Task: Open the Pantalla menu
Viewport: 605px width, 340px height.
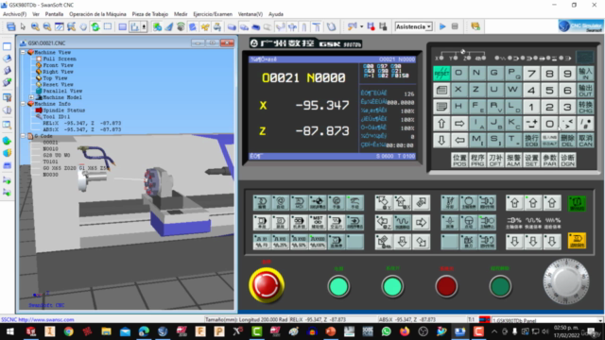Action: [54, 14]
